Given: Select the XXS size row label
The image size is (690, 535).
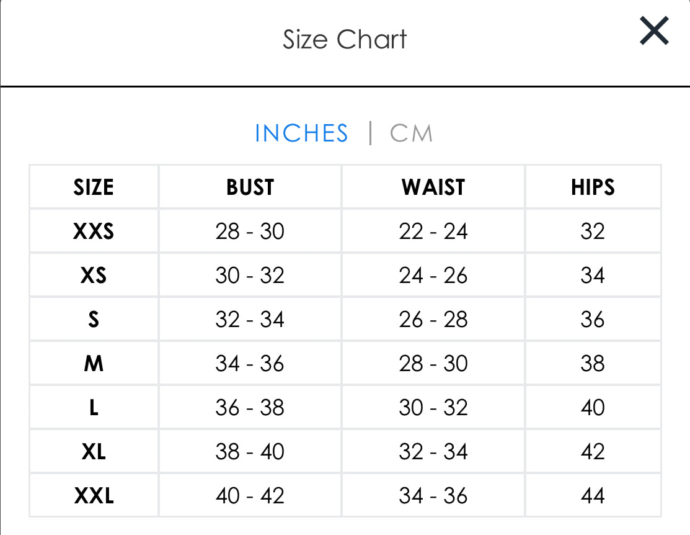Looking at the screenshot, I should tap(94, 232).
